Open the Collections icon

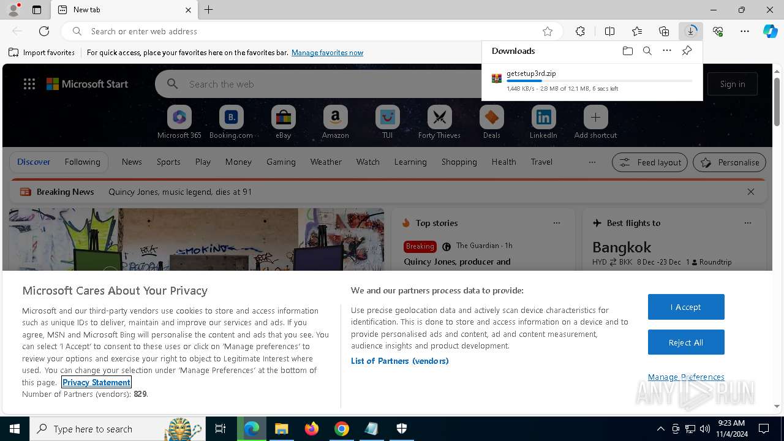(x=664, y=31)
